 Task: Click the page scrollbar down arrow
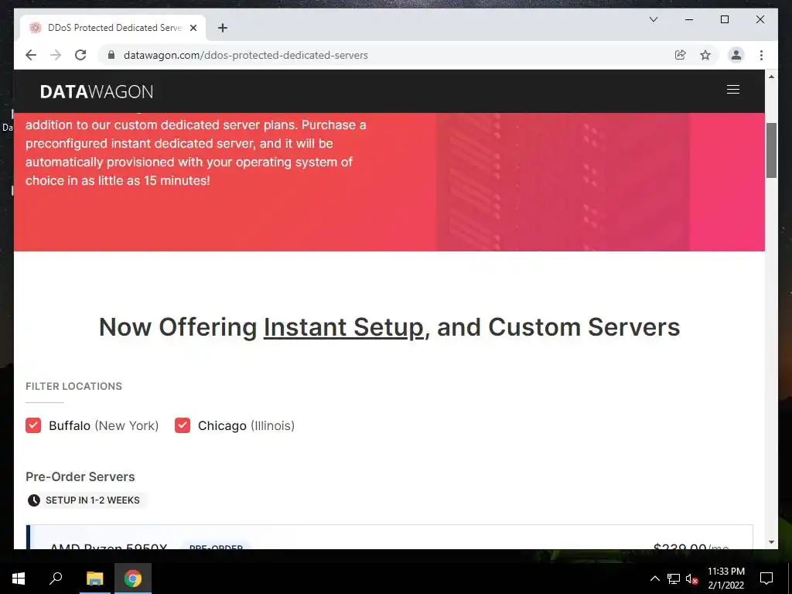(x=771, y=542)
